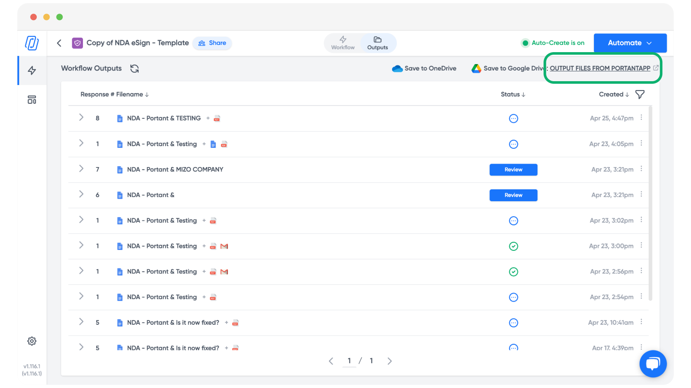Switch to the Outputs tab
Viewport: 691px width, 388px height.
[378, 43]
